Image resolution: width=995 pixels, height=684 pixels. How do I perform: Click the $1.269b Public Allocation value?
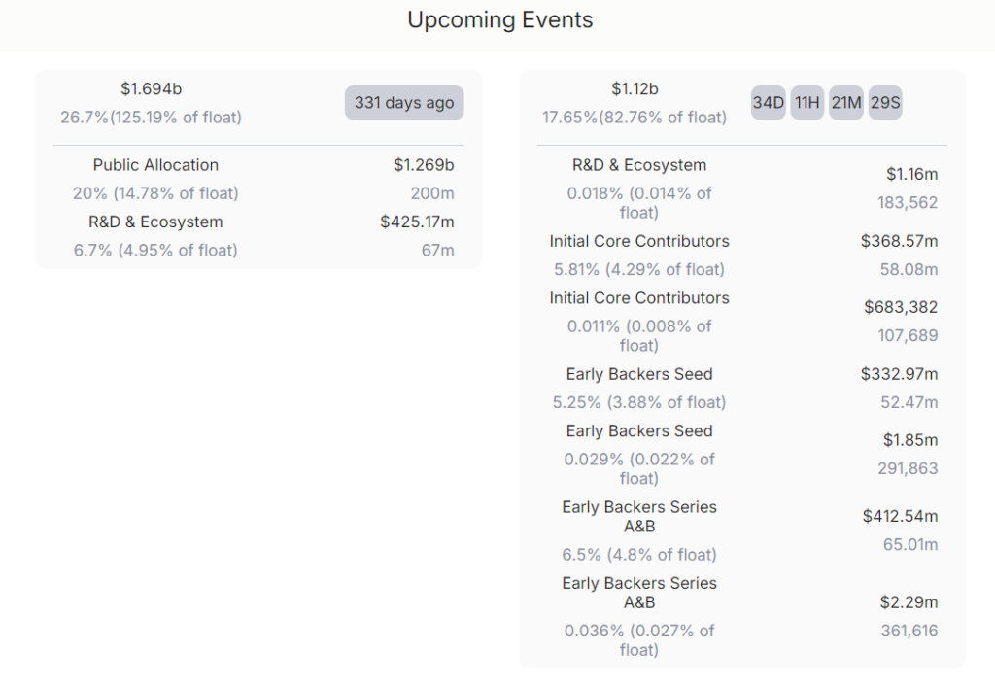click(x=424, y=165)
